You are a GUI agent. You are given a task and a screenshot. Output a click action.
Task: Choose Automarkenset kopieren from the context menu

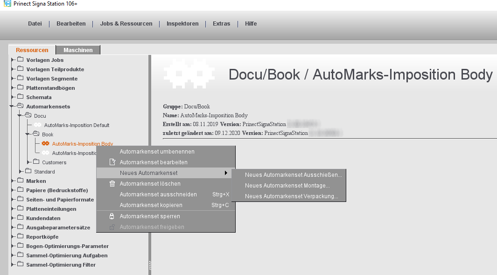pos(166,205)
